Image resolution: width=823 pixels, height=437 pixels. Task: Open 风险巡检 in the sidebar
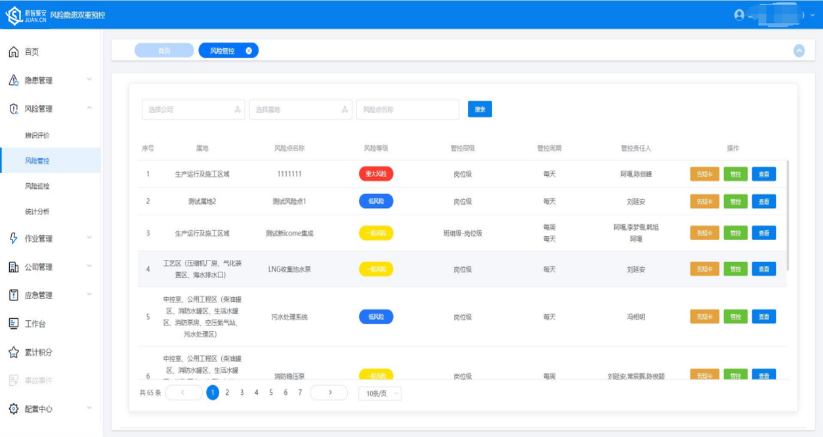[37, 186]
